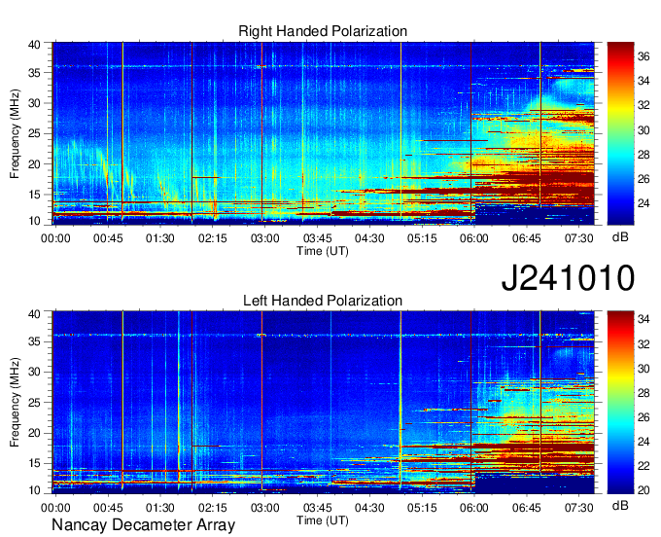Click the 03:00 tick under the left-handed plot
Viewport: 661px width, 537px height.
click(264, 508)
